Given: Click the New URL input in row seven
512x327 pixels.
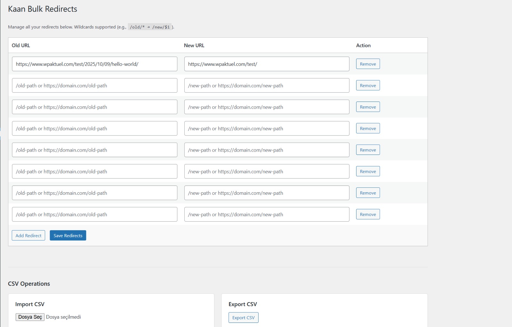Looking at the screenshot, I should (266, 193).
